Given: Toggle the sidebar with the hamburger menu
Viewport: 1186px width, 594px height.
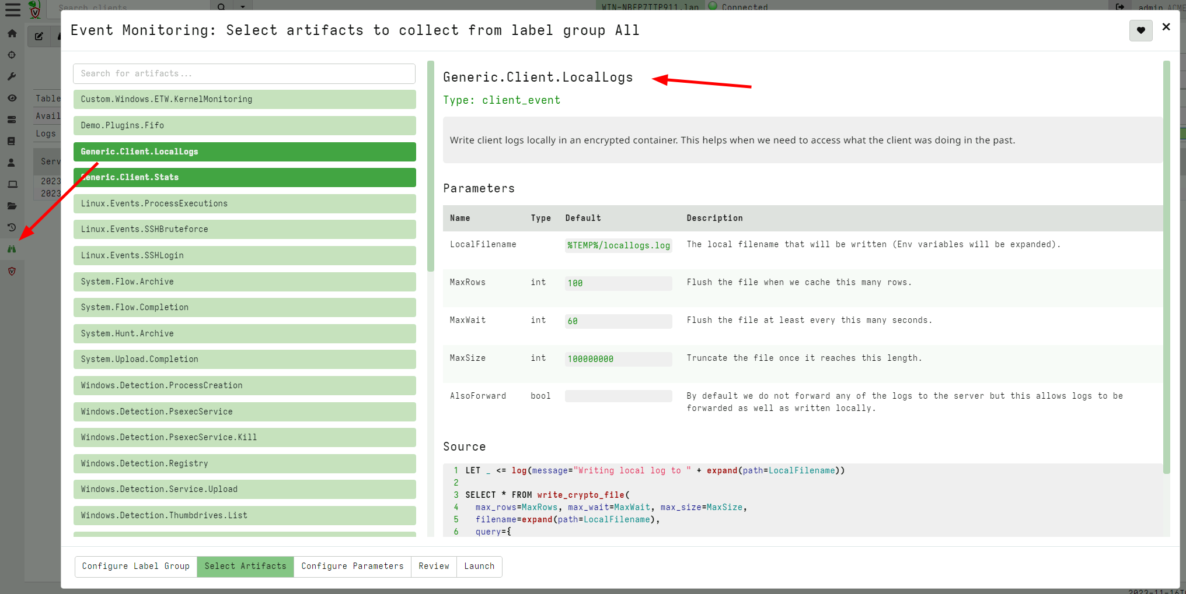Looking at the screenshot, I should coord(12,9).
